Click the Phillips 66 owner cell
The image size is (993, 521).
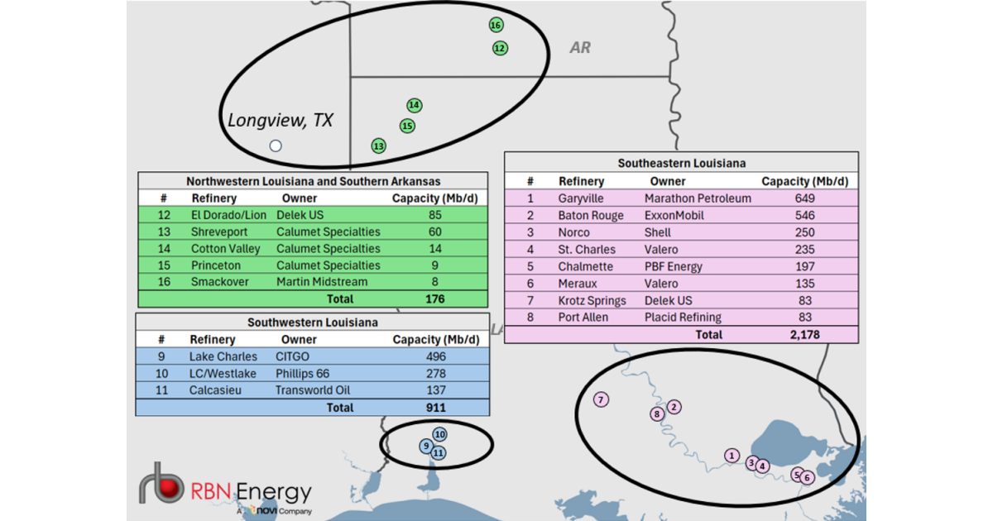(x=304, y=373)
